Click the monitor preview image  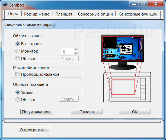[122, 52]
